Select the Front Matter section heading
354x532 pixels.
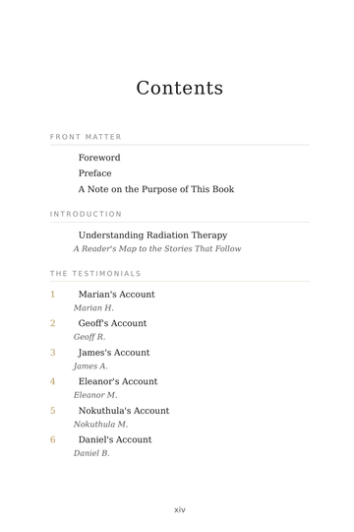(x=86, y=137)
